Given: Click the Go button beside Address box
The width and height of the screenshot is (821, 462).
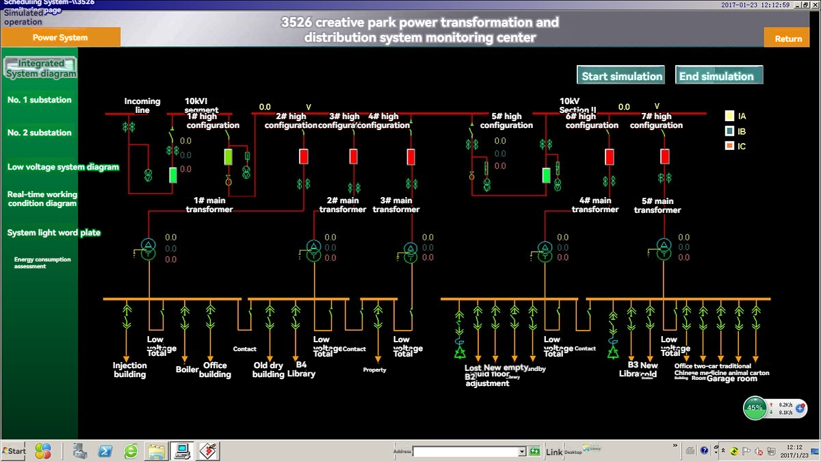Looking at the screenshot, I should pyautogui.click(x=534, y=452).
